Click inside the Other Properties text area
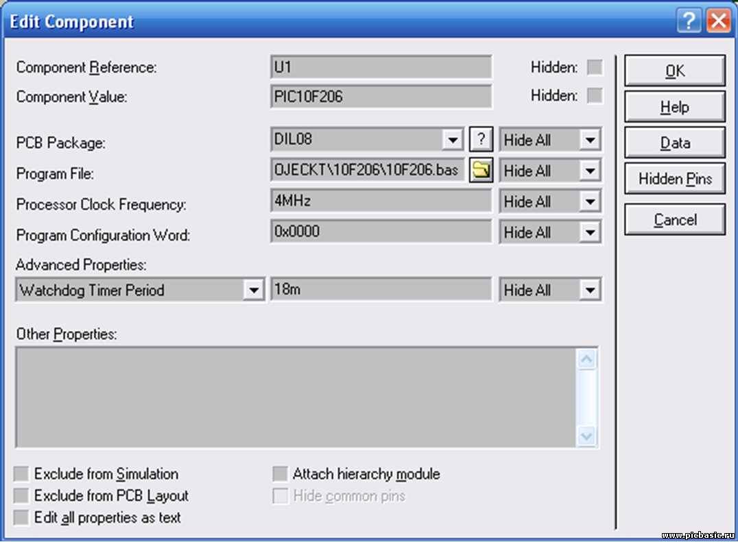This screenshot has height=542, width=738. (296, 397)
